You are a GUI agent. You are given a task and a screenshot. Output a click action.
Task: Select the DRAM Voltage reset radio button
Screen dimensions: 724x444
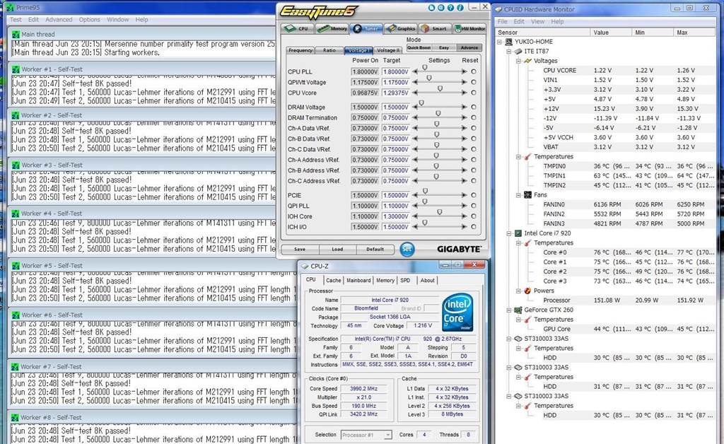[474, 107]
